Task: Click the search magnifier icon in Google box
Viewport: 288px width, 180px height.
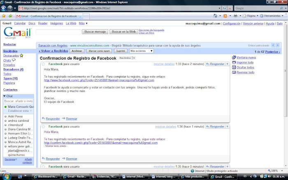Action: pos(281,8)
